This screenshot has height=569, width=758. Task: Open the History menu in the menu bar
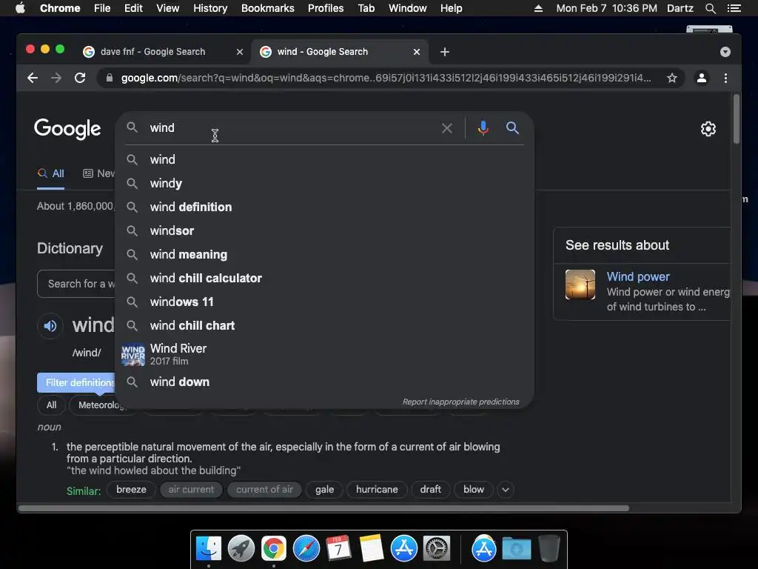(210, 8)
